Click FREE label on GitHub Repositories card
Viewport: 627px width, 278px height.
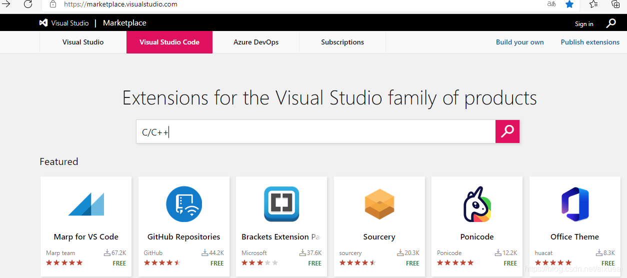217,263
